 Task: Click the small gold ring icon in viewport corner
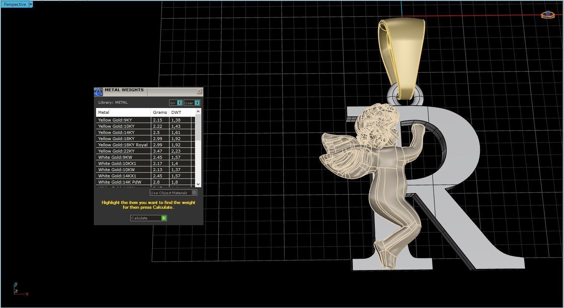[x=548, y=15]
